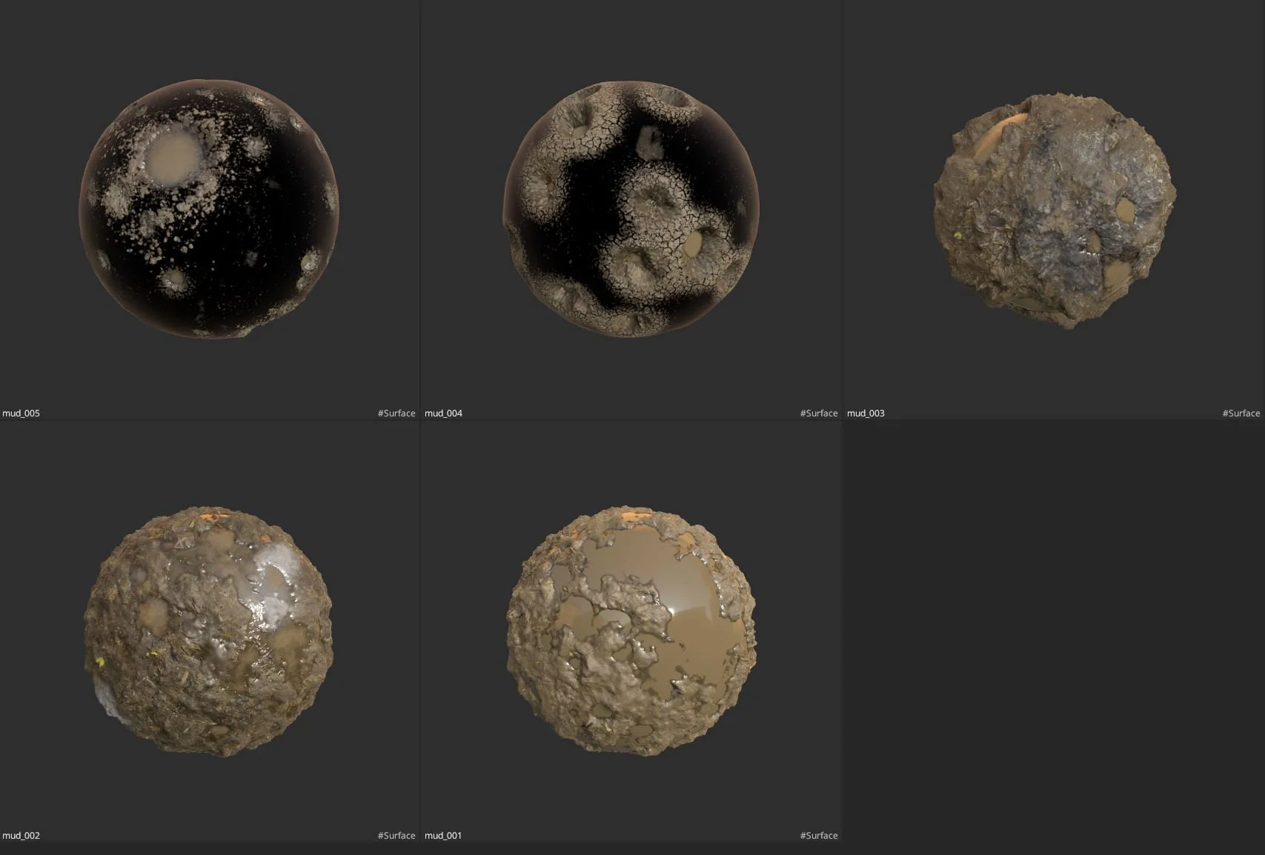Select the mud_003 sphere preview
The width and height of the screenshot is (1265, 855).
point(1054,210)
